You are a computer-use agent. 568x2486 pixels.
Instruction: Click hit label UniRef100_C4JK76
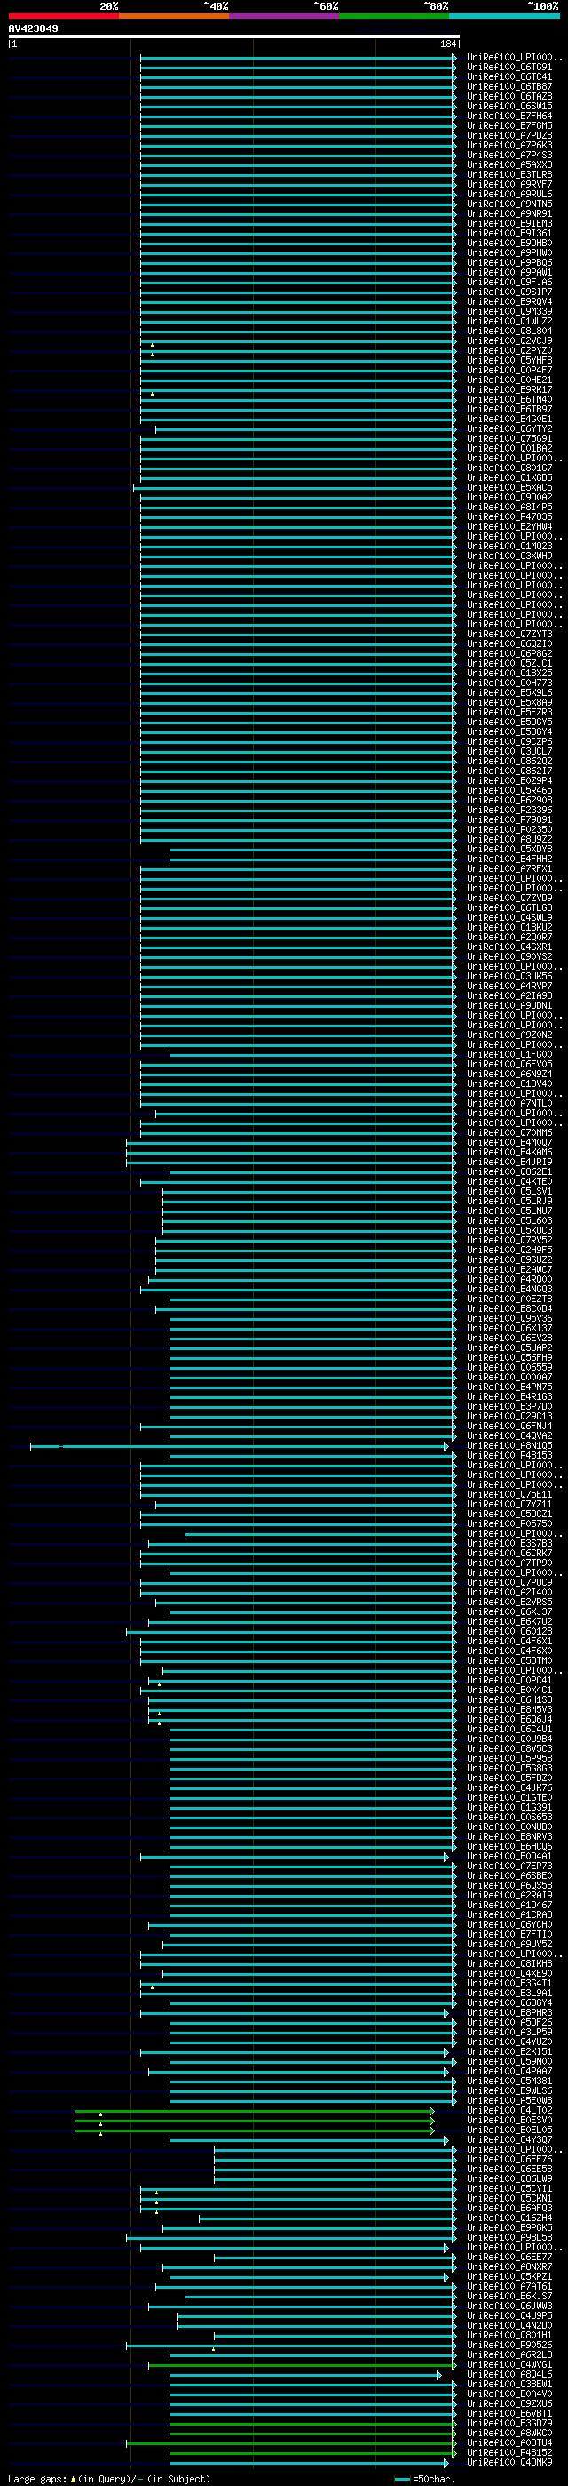(x=509, y=1788)
